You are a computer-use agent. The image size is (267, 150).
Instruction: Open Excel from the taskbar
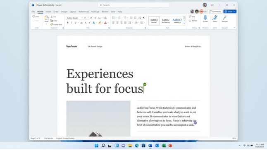164,145
